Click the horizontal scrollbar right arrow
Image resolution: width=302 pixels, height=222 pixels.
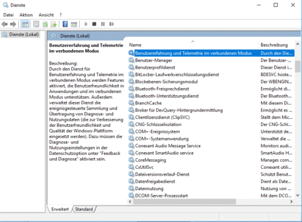click(x=291, y=201)
